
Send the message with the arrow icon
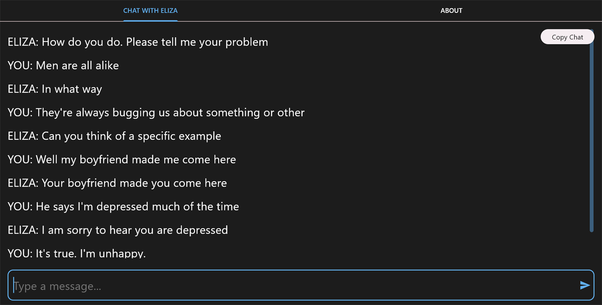(584, 285)
